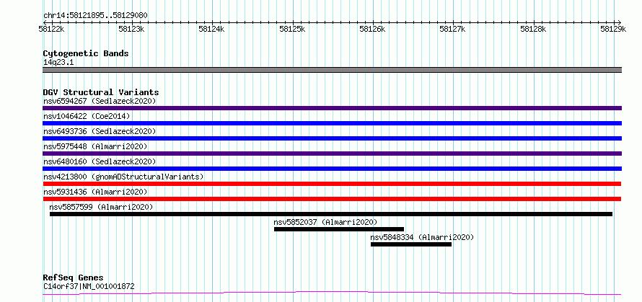Image resolution: width=642 pixels, height=302 pixels.
Task: Select the magenta C14orf37 gene track line
Action: click(x=332, y=293)
